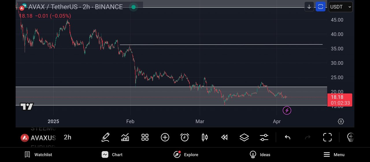
Task: Change the 2h timeframe interval
Action: (67, 137)
